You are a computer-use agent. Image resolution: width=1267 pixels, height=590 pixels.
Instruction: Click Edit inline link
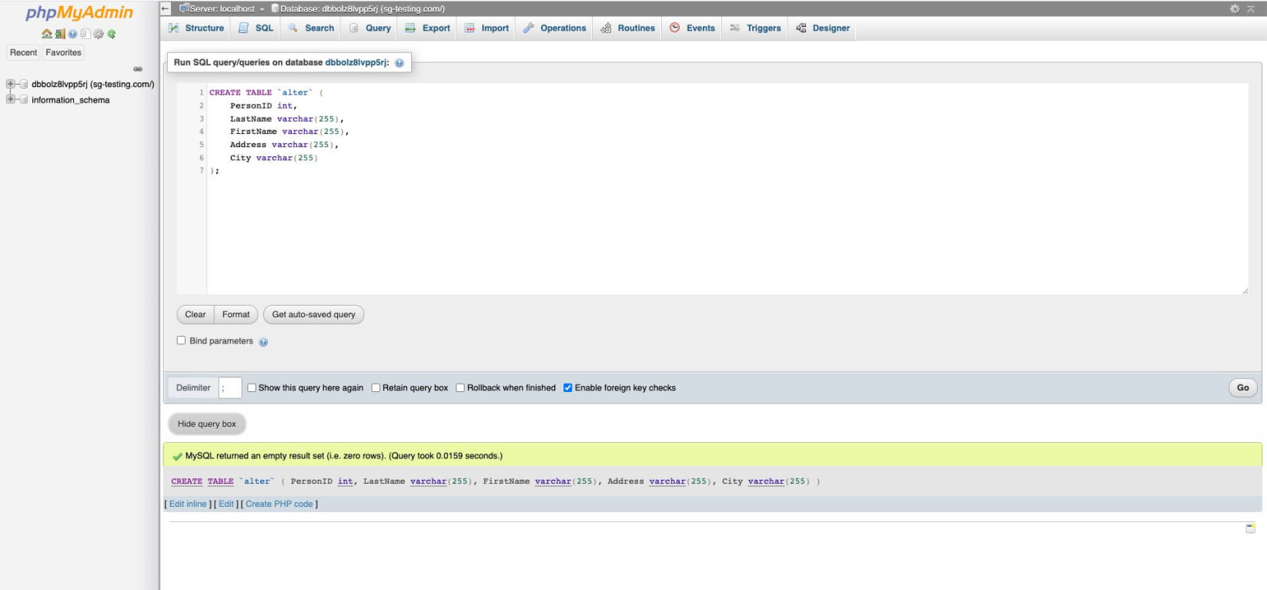(x=188, y=504)
